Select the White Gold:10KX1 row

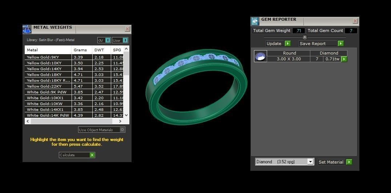click(74, 98)
